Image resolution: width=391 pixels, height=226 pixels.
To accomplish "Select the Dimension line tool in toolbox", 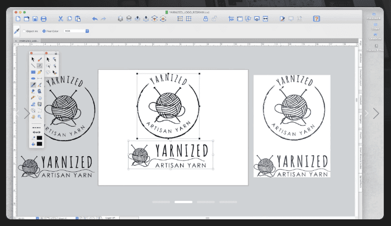I will click(40, 79).
